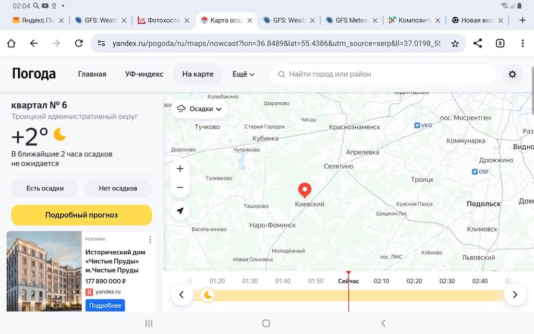534x334 pixels.
Task: Open the "УФ-индекс" menu item
Action: point(144,74)
